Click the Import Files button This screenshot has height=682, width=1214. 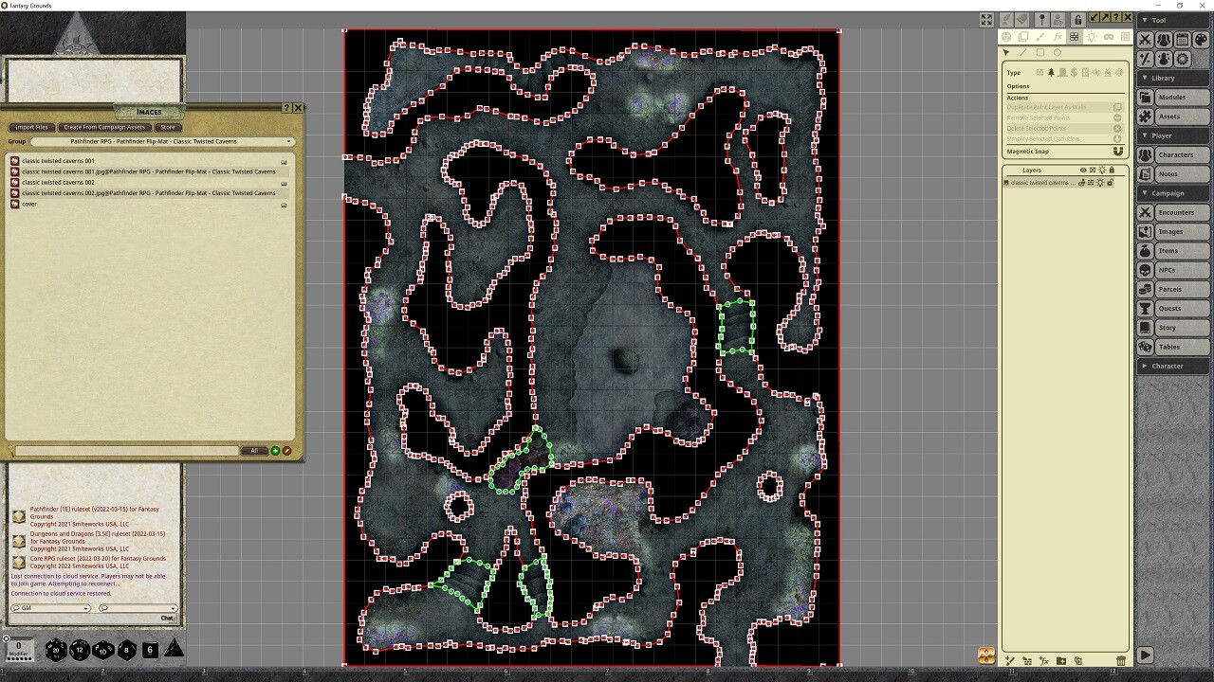coord(31,127)
